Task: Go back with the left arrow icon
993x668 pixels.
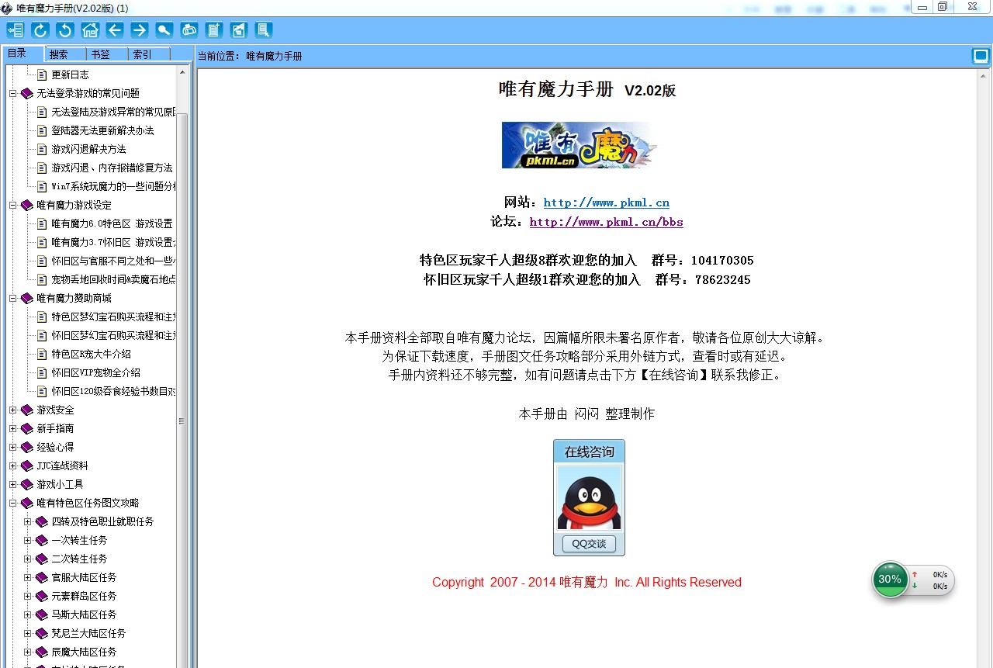Action: [115, 30]
